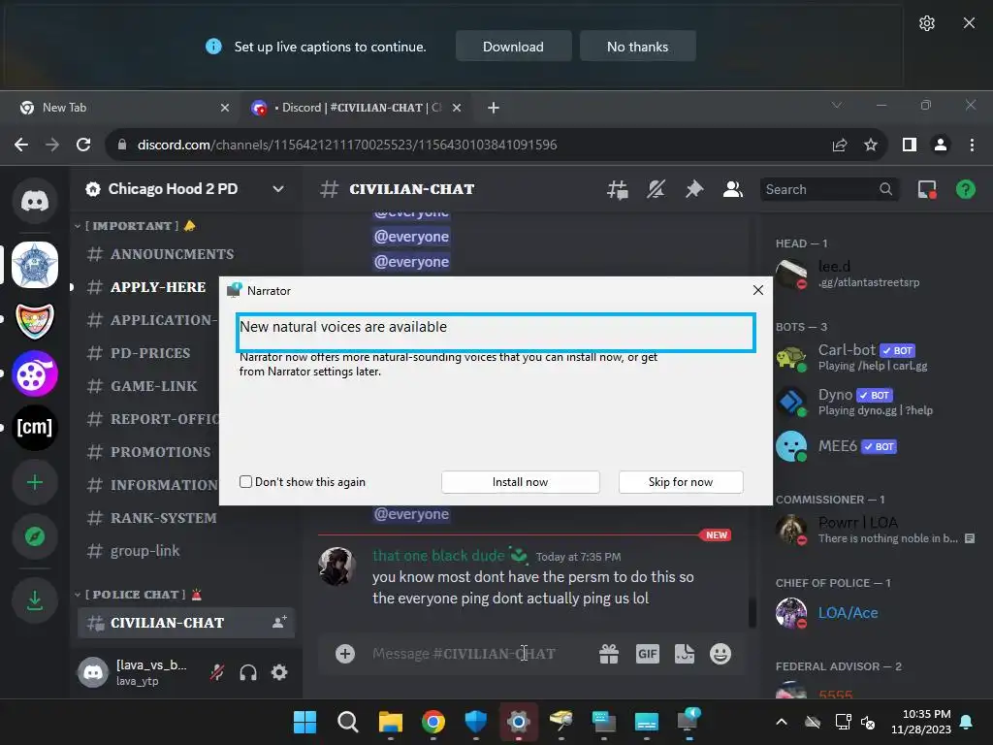Image resolution: width=993 pixels, height=745 pixels.
Task: Open the GIF picker
Action: coord(647,654)
